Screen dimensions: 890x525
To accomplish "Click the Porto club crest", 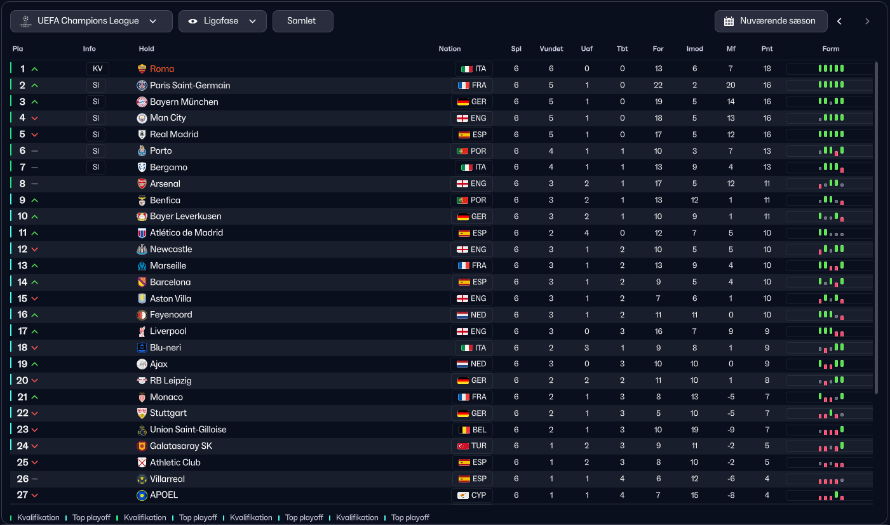I will click(142, 151).
